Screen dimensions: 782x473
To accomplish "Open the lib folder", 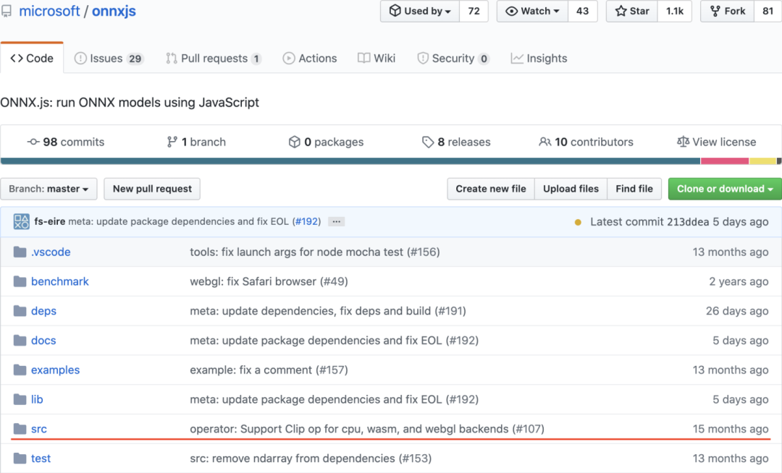I will click(37, 399).
